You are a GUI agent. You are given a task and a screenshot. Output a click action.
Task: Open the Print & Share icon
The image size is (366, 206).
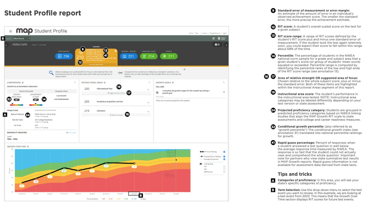(x=221, y=38)
